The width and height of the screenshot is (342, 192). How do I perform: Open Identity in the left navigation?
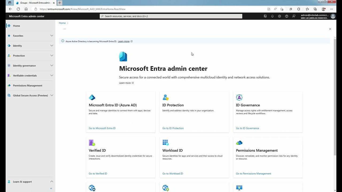17,46
